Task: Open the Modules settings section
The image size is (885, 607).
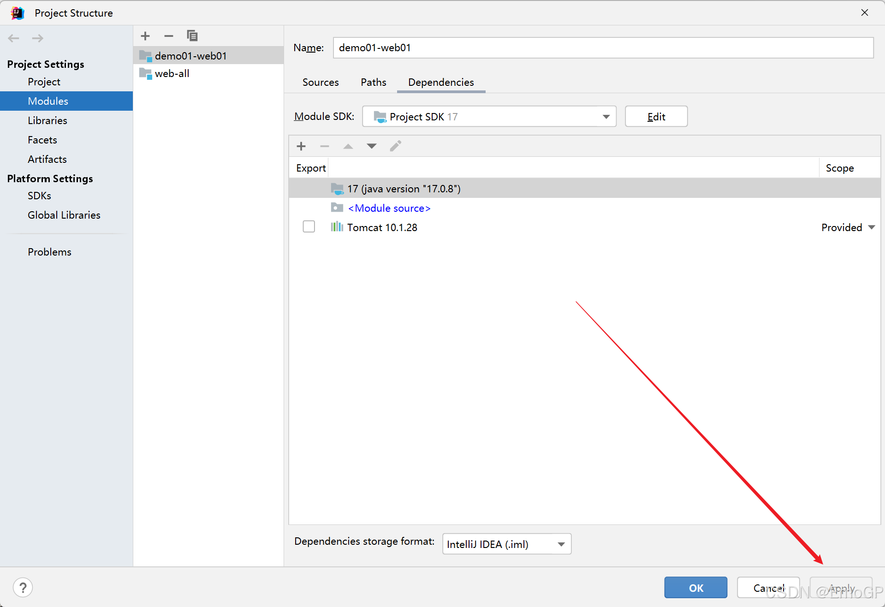Action: point(66,101)
